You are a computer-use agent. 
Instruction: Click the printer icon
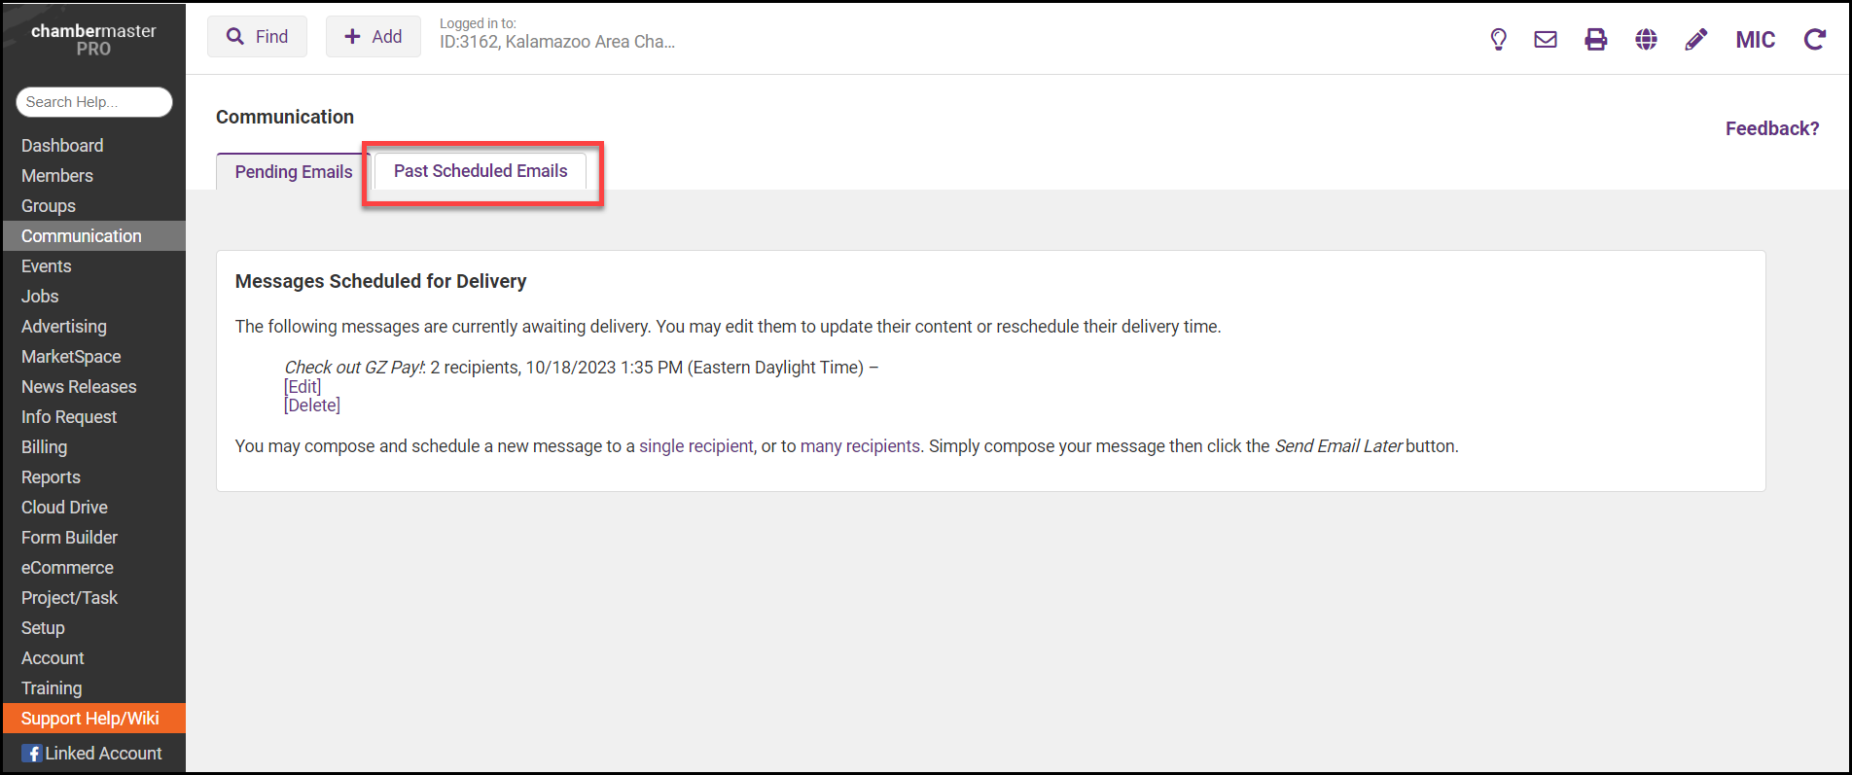click(x=1596, y=39)
